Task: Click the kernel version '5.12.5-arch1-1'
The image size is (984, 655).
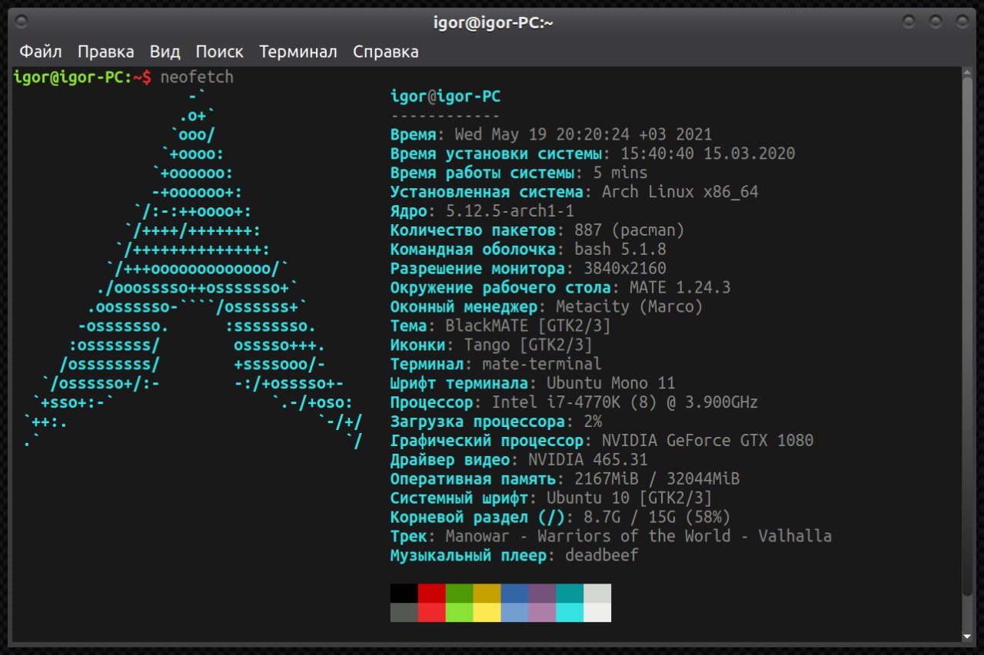Action: [x=510, y=211]
